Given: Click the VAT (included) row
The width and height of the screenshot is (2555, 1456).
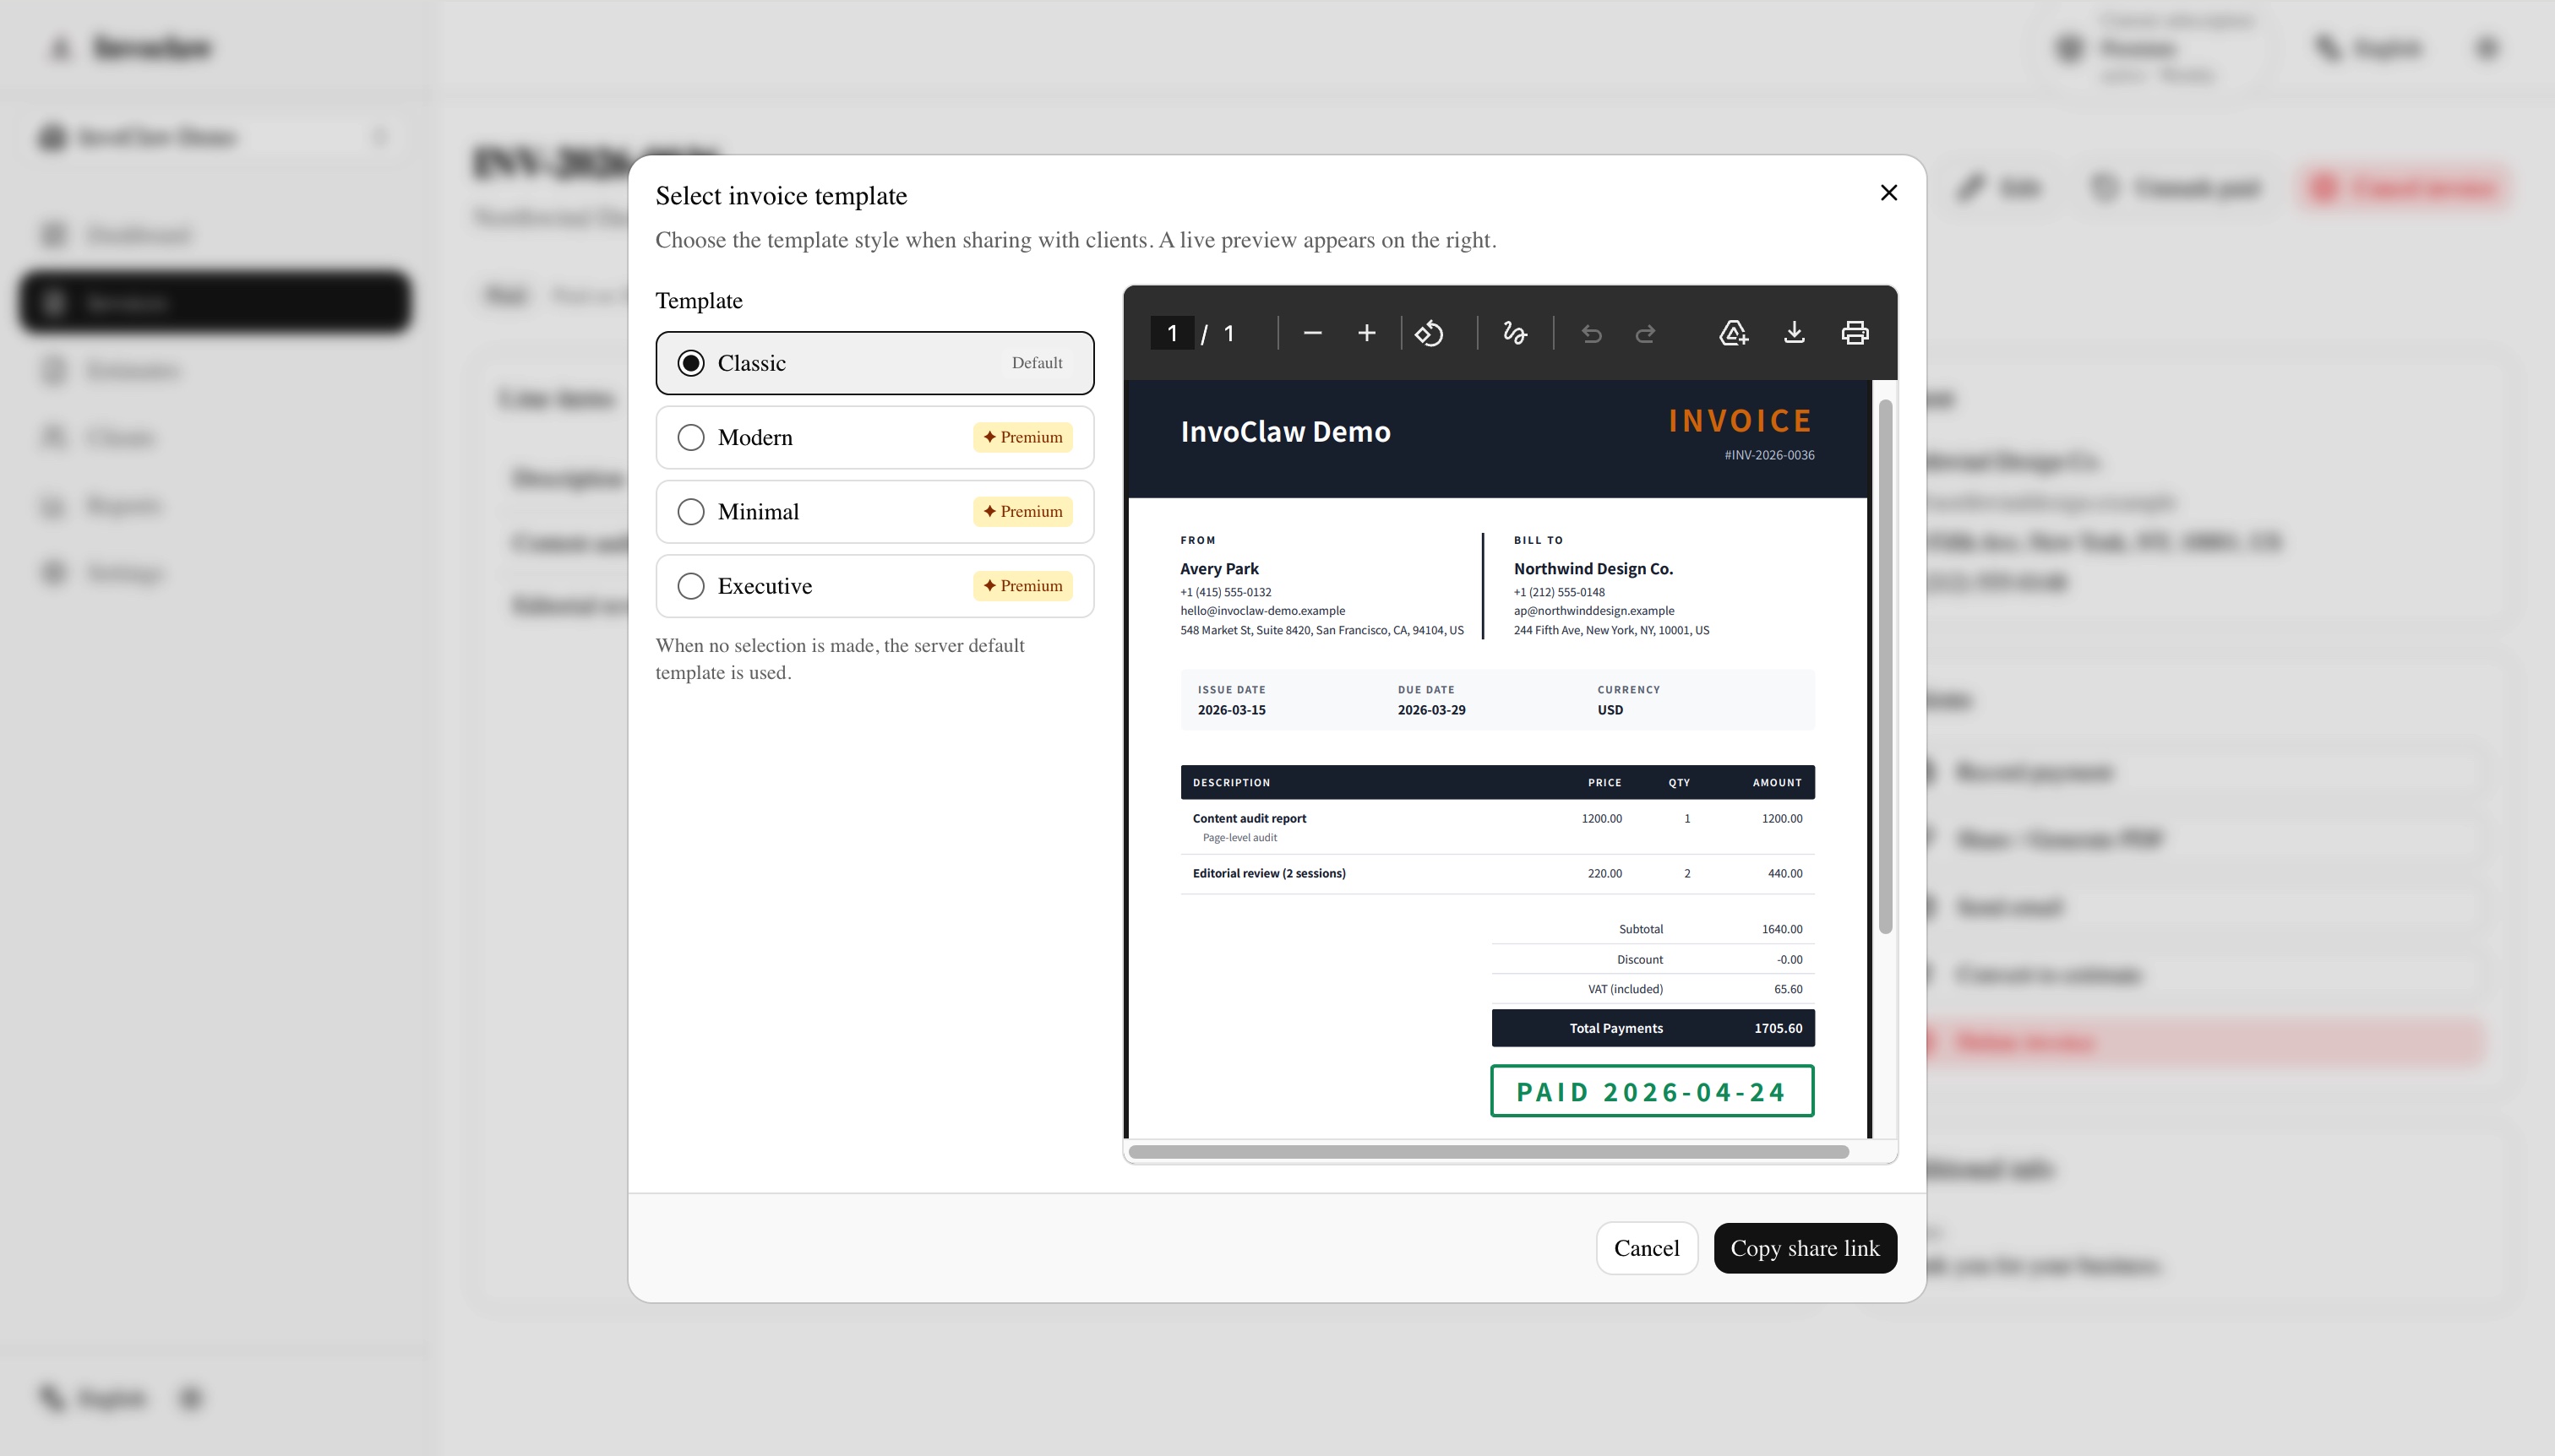Looking at the screenshot, I should point(1653,989).
